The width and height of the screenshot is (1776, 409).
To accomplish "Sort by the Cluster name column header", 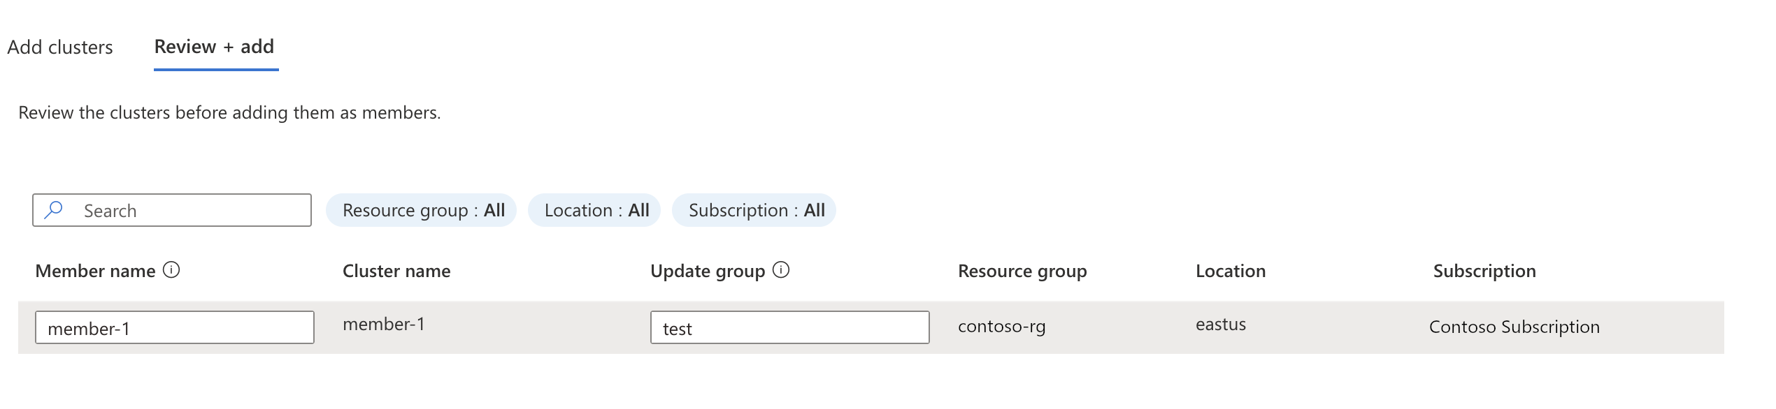I will (x=396, y=271).
